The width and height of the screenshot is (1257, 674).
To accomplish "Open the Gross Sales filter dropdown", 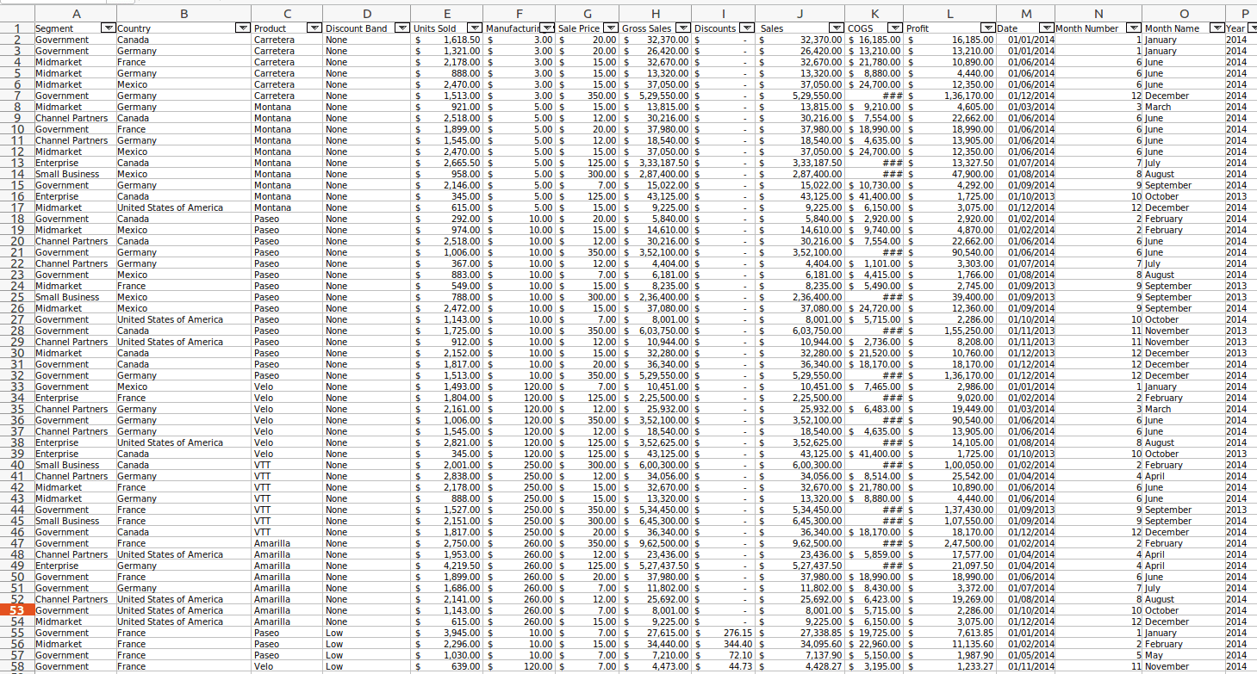I will 683,28.
